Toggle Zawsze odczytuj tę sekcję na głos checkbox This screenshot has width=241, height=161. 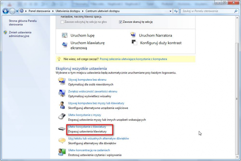(x=62, y=22)
